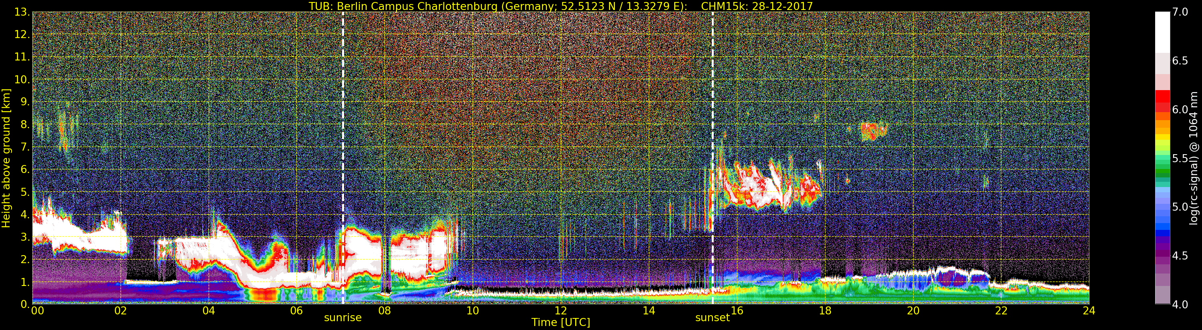The height and width of the screenshot is (330, 1202).
Task: Click the height axis tick label '6.'
Action: 25,169
